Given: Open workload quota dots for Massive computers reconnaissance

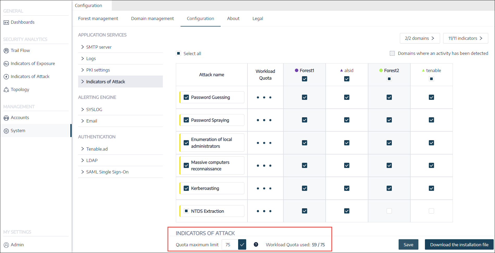Looking at the screenshot, I should point(264,166).
